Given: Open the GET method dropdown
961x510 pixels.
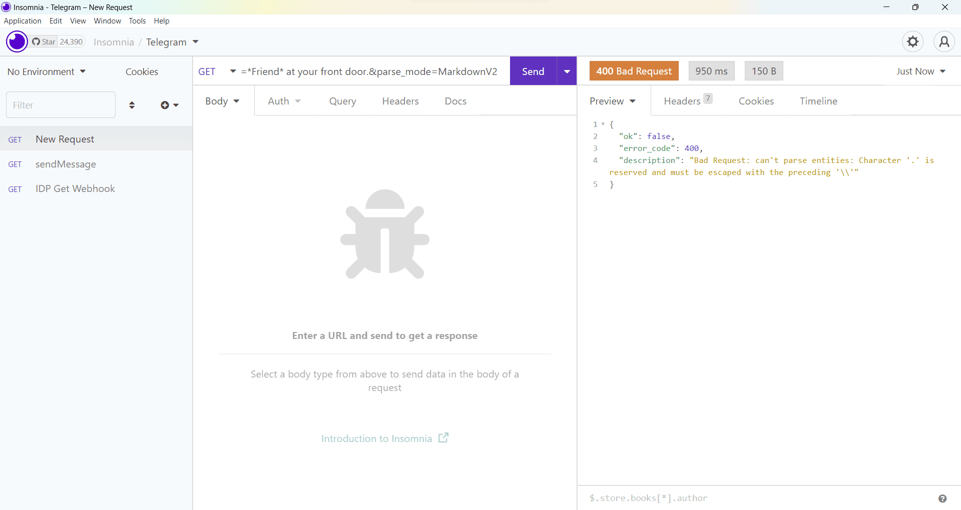Looking at the screenshot, I should pos(217,71).
